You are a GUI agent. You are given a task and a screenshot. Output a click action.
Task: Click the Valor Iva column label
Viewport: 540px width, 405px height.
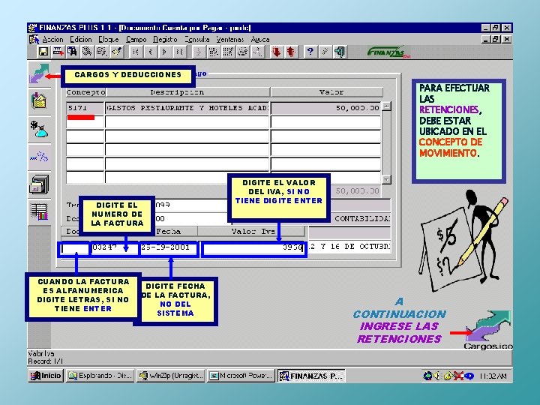[253, 232]
